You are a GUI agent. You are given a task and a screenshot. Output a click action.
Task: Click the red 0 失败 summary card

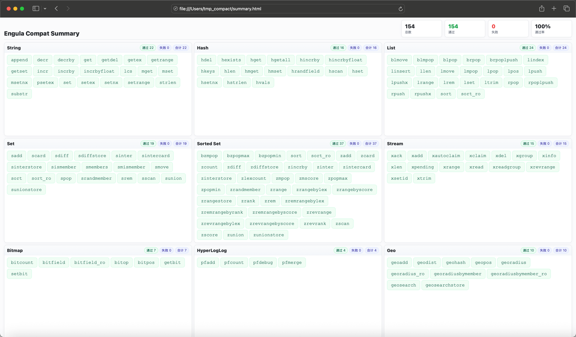508,29
